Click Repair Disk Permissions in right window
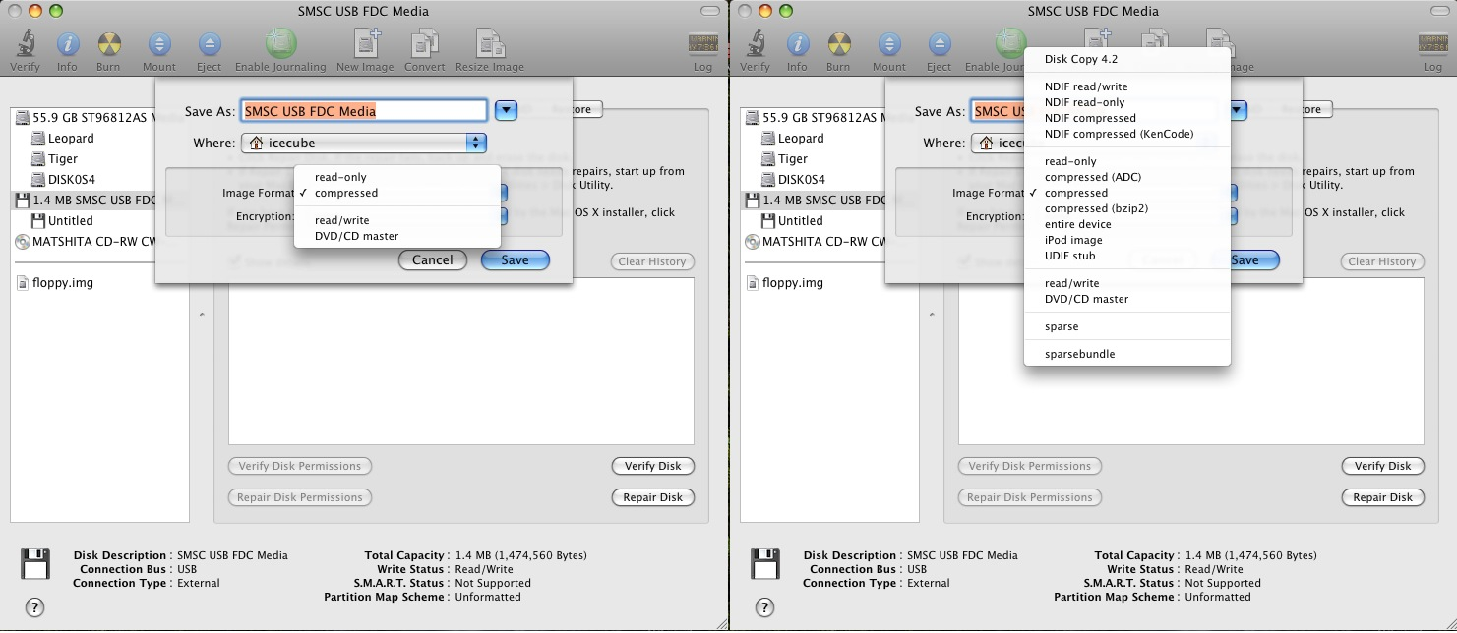This screenshot has width=1457, height=633. pos(1030,497)
